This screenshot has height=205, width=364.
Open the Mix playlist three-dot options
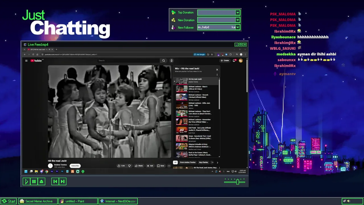click(x=217, y=75)
